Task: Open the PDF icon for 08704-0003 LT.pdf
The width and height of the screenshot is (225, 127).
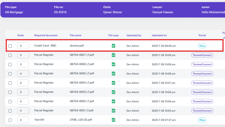Action: pos(113,92)
